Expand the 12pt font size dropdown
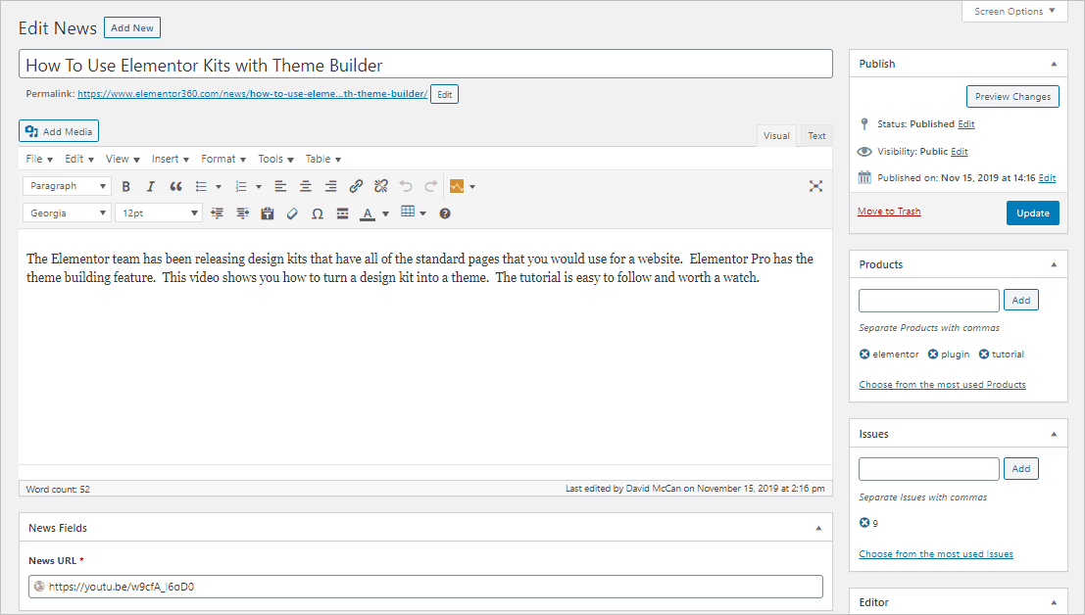Image resolution: width=1085 pixels, height=615 pixels. click(159, 213)
